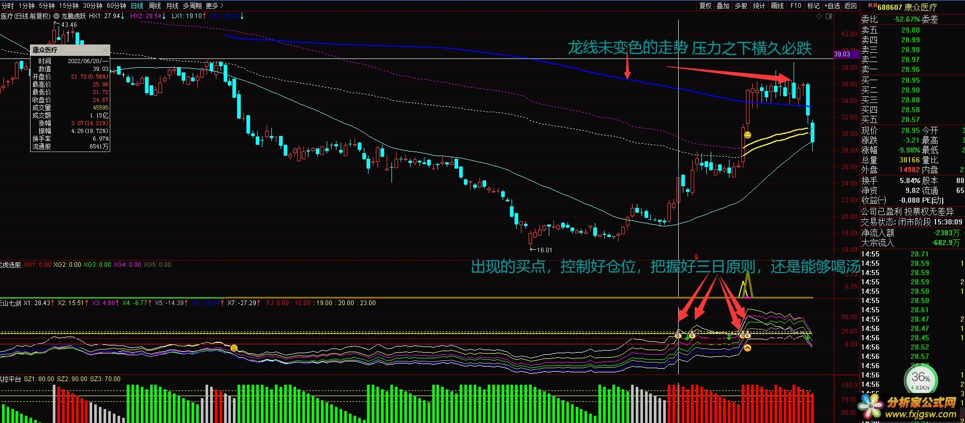Click the 叠加 overlay button
The width and height of the screenshot is (965, 423).
coord(723,6)
